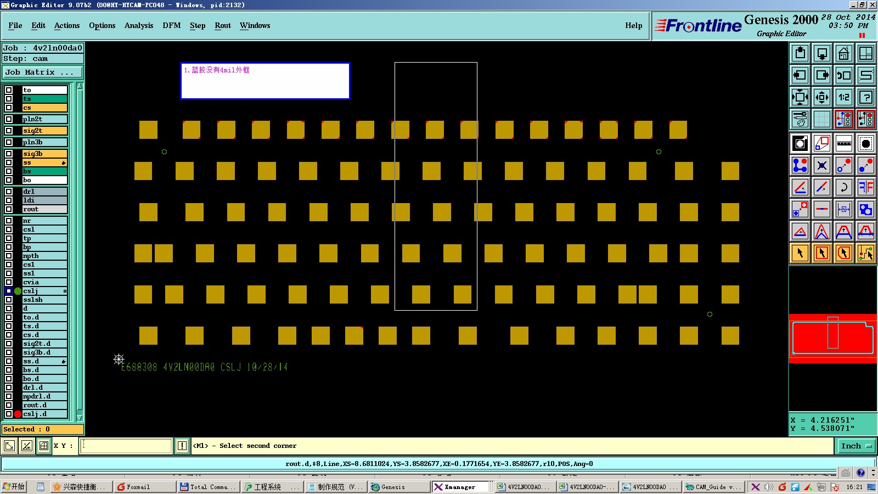878x494 pixels.
Task: Click the mirror FF icon
Action: click(x=866, y=187)
